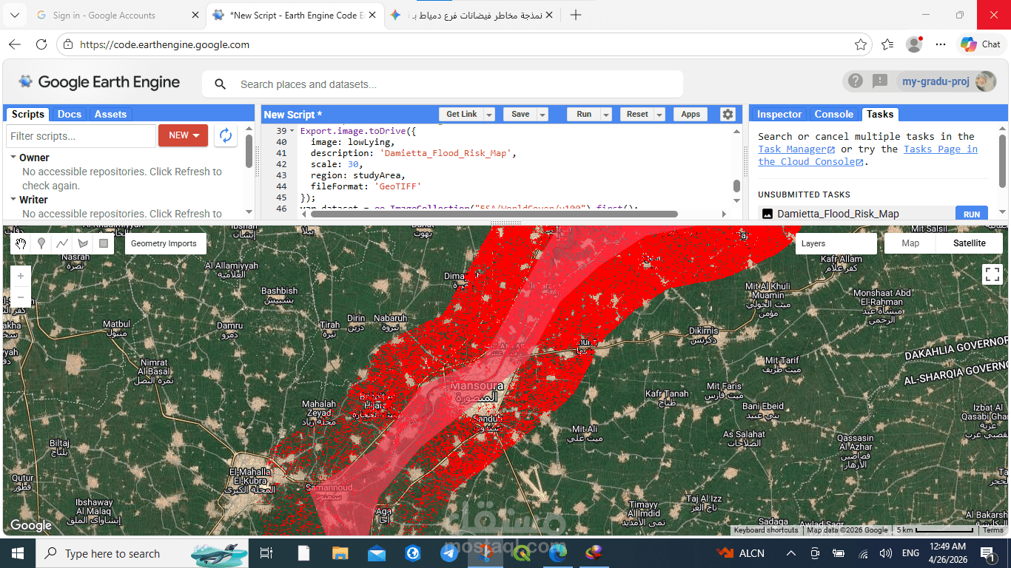Open File Explorer from the taskbar
This screenshot has width=1011, height=568.
tap(340, 553)
